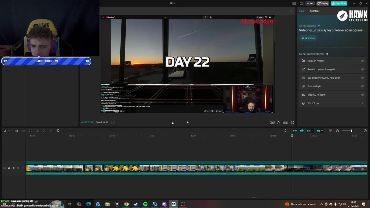Viewport: 370px width, 208px height.
Task: Open linkage options dropdown arrow
Action: click(312, 131)
